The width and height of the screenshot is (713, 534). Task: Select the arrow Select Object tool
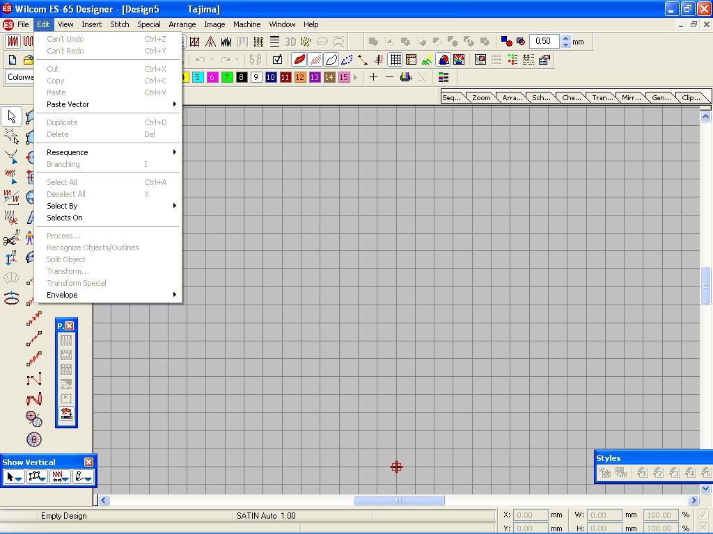pos(12,117)
